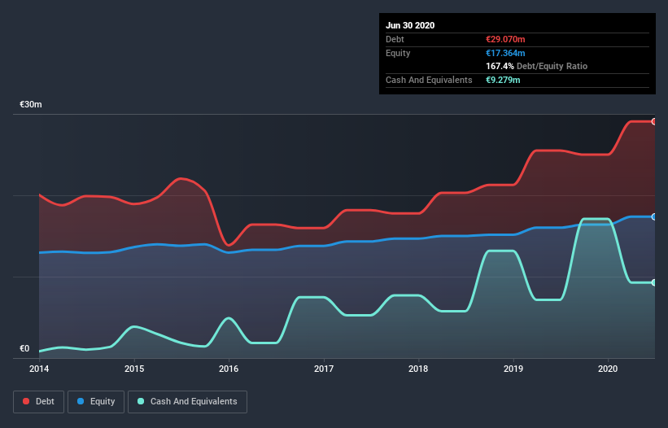Click the 167.4% Debt/Equity Ratio text
Viewport: 668px width, 428px height.
[x=537, y=66]
